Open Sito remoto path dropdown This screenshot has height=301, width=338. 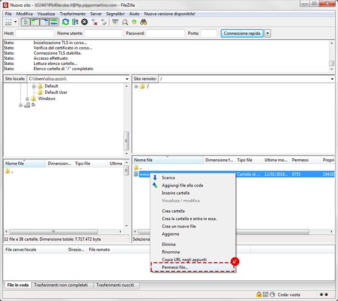[x=332, y=79]
